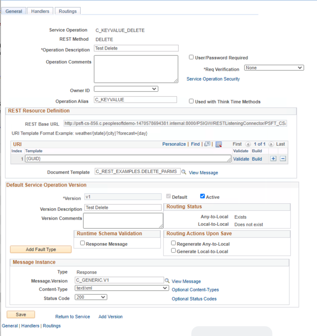Open Optional Status Codes link

pos(194,299)
